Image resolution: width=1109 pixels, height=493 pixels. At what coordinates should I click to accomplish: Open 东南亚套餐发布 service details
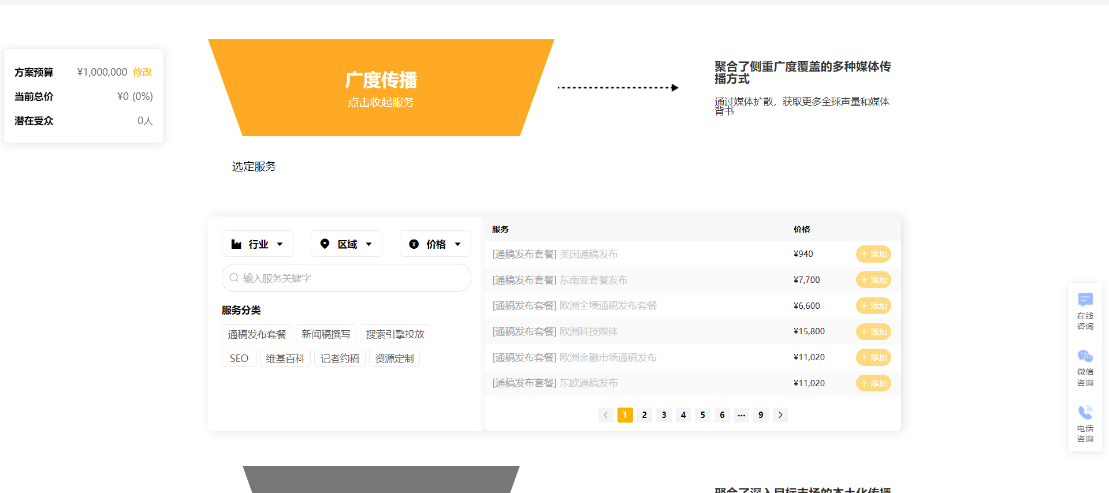click(x=560, y=280)
